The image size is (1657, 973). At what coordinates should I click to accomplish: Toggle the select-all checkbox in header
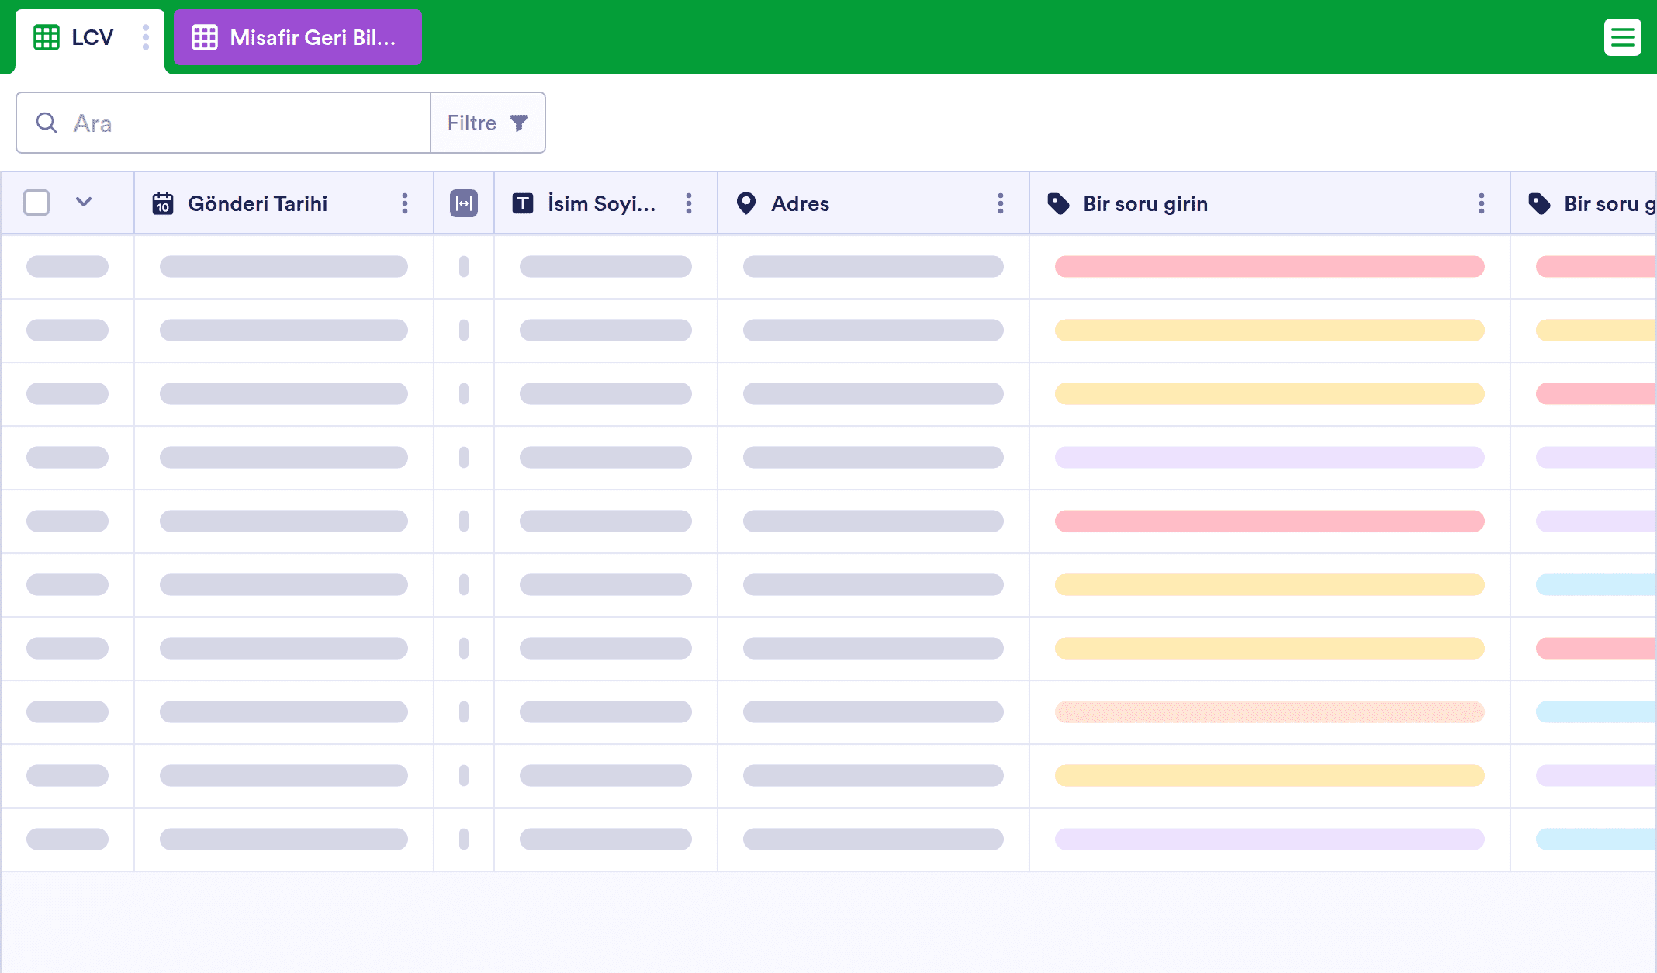(x=36, y=203)
